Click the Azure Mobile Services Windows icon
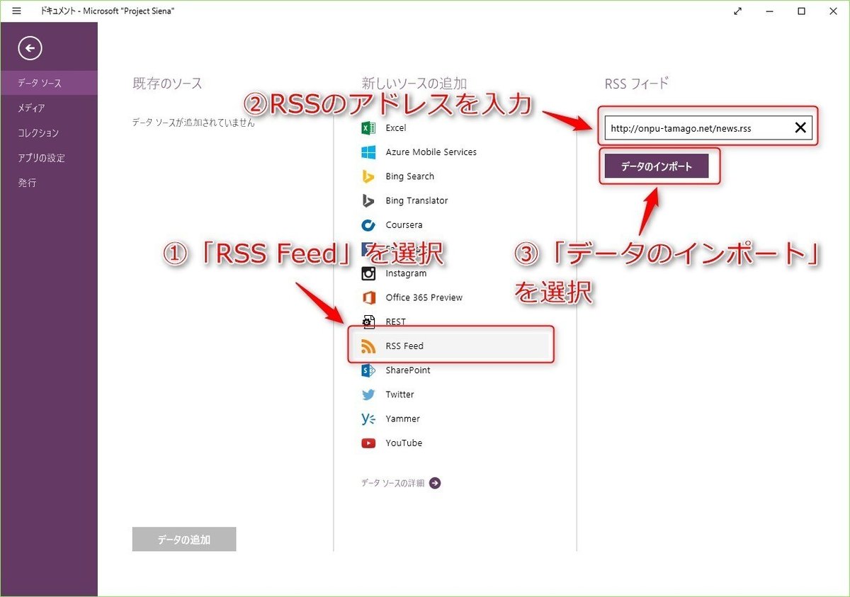The height and width of the screenshot is (597, 850). pyautogui.click(x=368, y=152)
